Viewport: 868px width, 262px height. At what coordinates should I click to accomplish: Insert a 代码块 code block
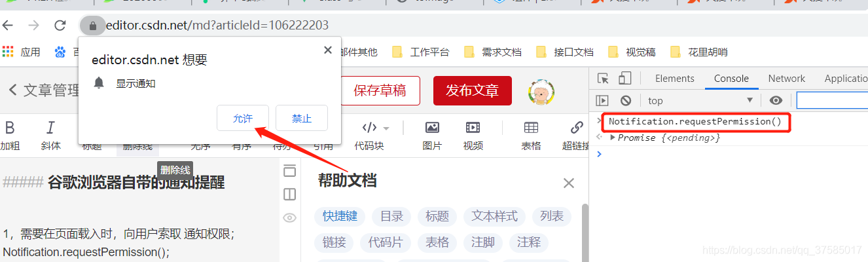tap(369, 136)
